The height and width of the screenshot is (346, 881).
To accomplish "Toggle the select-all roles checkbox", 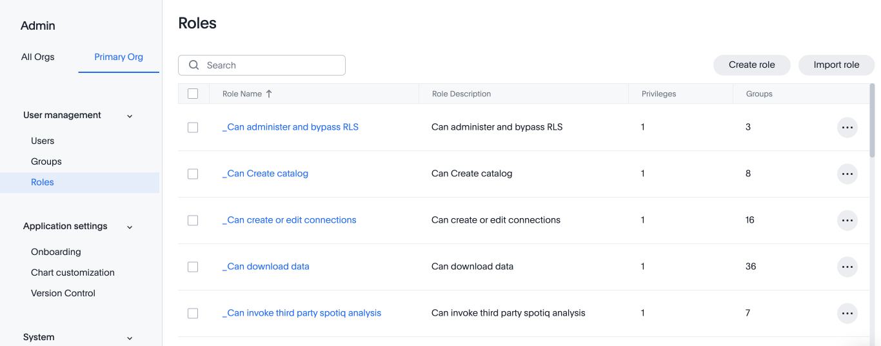I will coord(193,94).
